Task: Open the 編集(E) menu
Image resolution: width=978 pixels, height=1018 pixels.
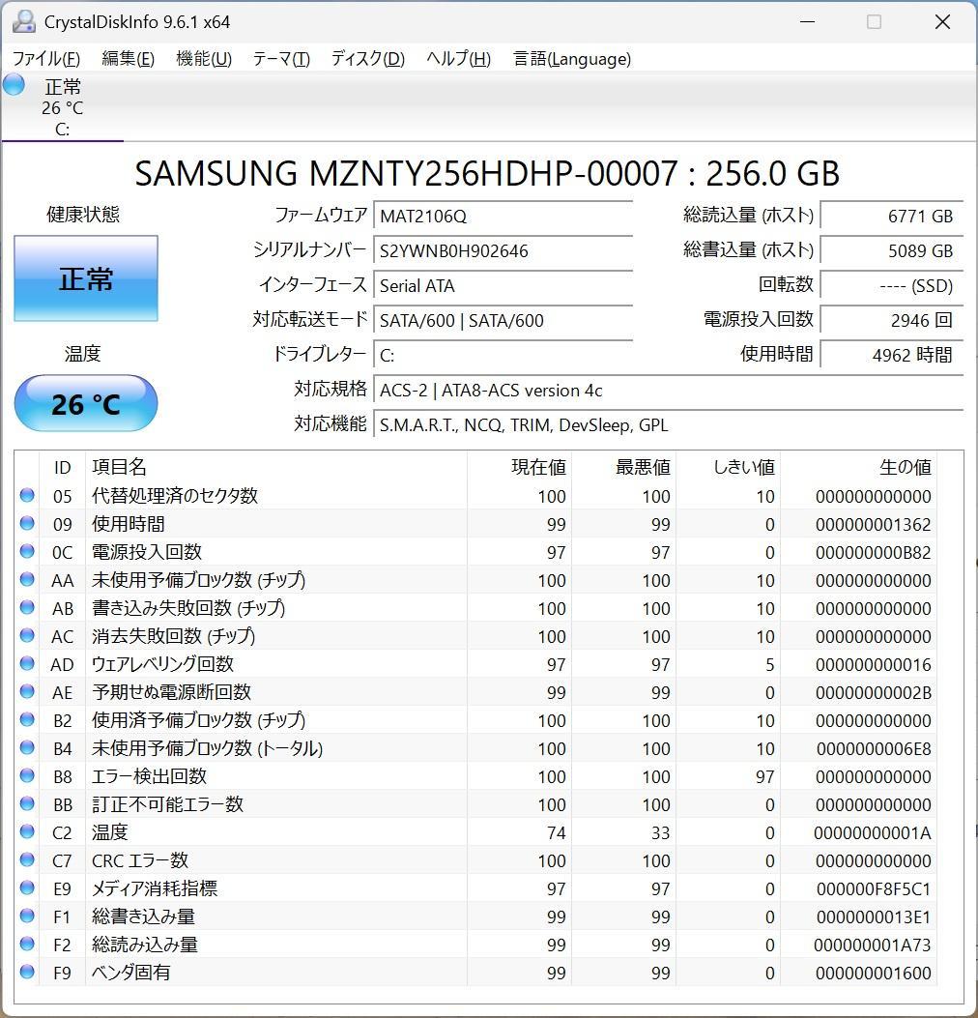Action: coord(128,59)
